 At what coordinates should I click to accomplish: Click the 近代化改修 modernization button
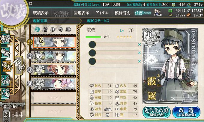[x=156, y=112]
